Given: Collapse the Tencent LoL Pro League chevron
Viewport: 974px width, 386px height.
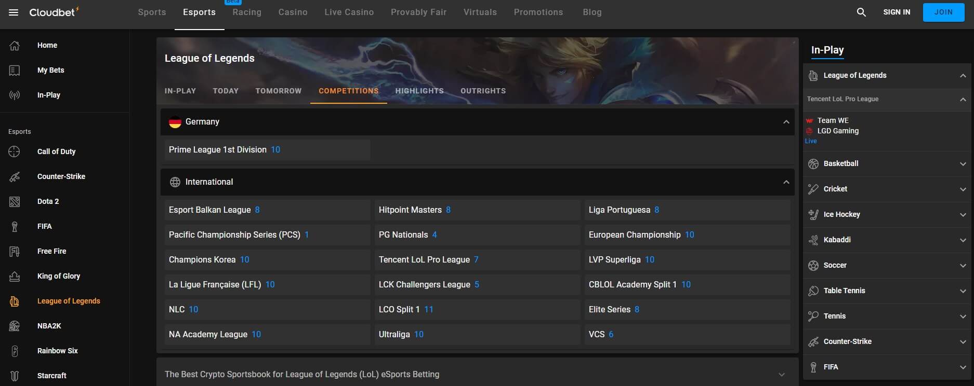Looking at the screenshot, I should tap(963, 99).
